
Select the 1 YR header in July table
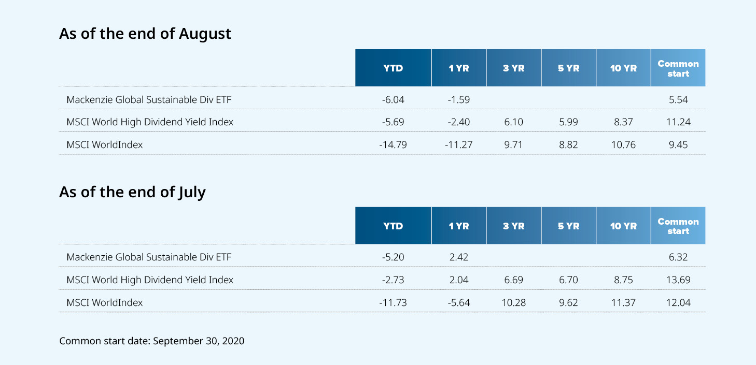click(459, 226)
